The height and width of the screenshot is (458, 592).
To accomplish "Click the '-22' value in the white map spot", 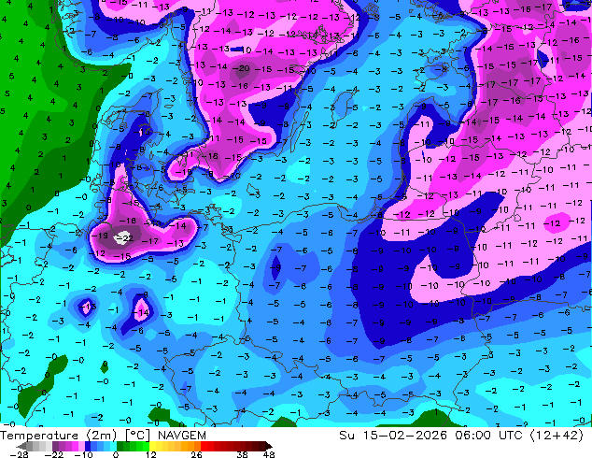I will [124, 238].
